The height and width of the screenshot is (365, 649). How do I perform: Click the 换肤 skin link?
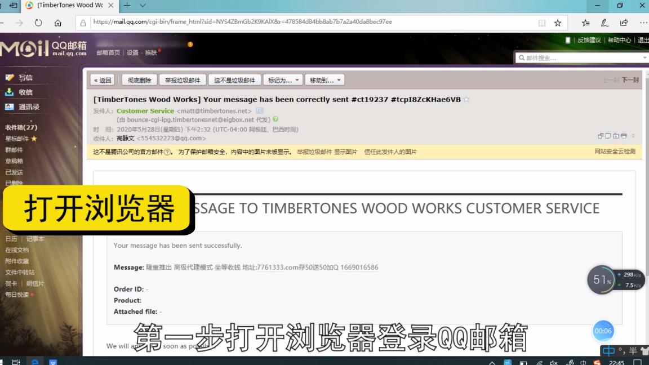coord(151,52)
